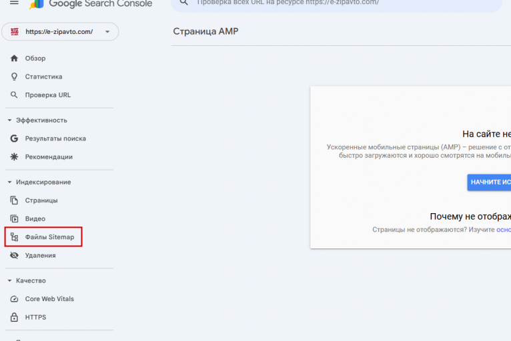Follow the blue link after Изучите
The image size is (511, 341).
click(504, 230)
